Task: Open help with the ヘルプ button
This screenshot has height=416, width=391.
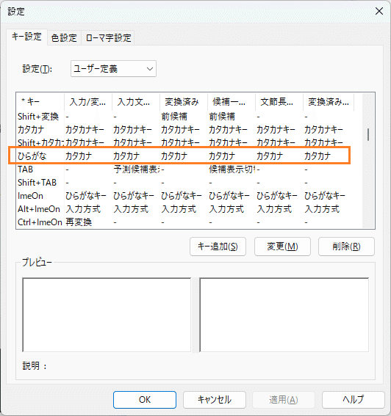Action: tap(354, 400)
